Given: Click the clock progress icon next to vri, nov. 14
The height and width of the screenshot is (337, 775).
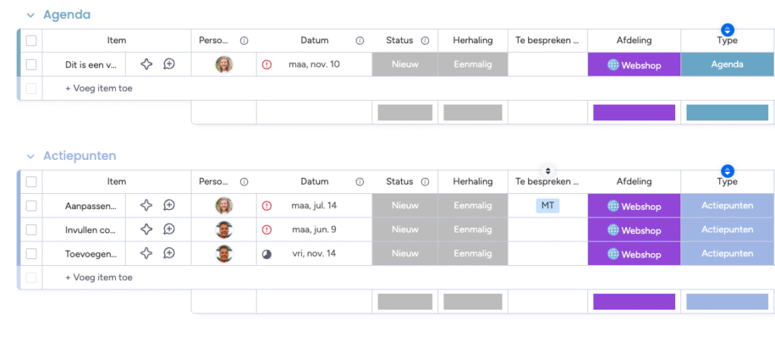Looking at the screenshot, I should pos(266,254).
